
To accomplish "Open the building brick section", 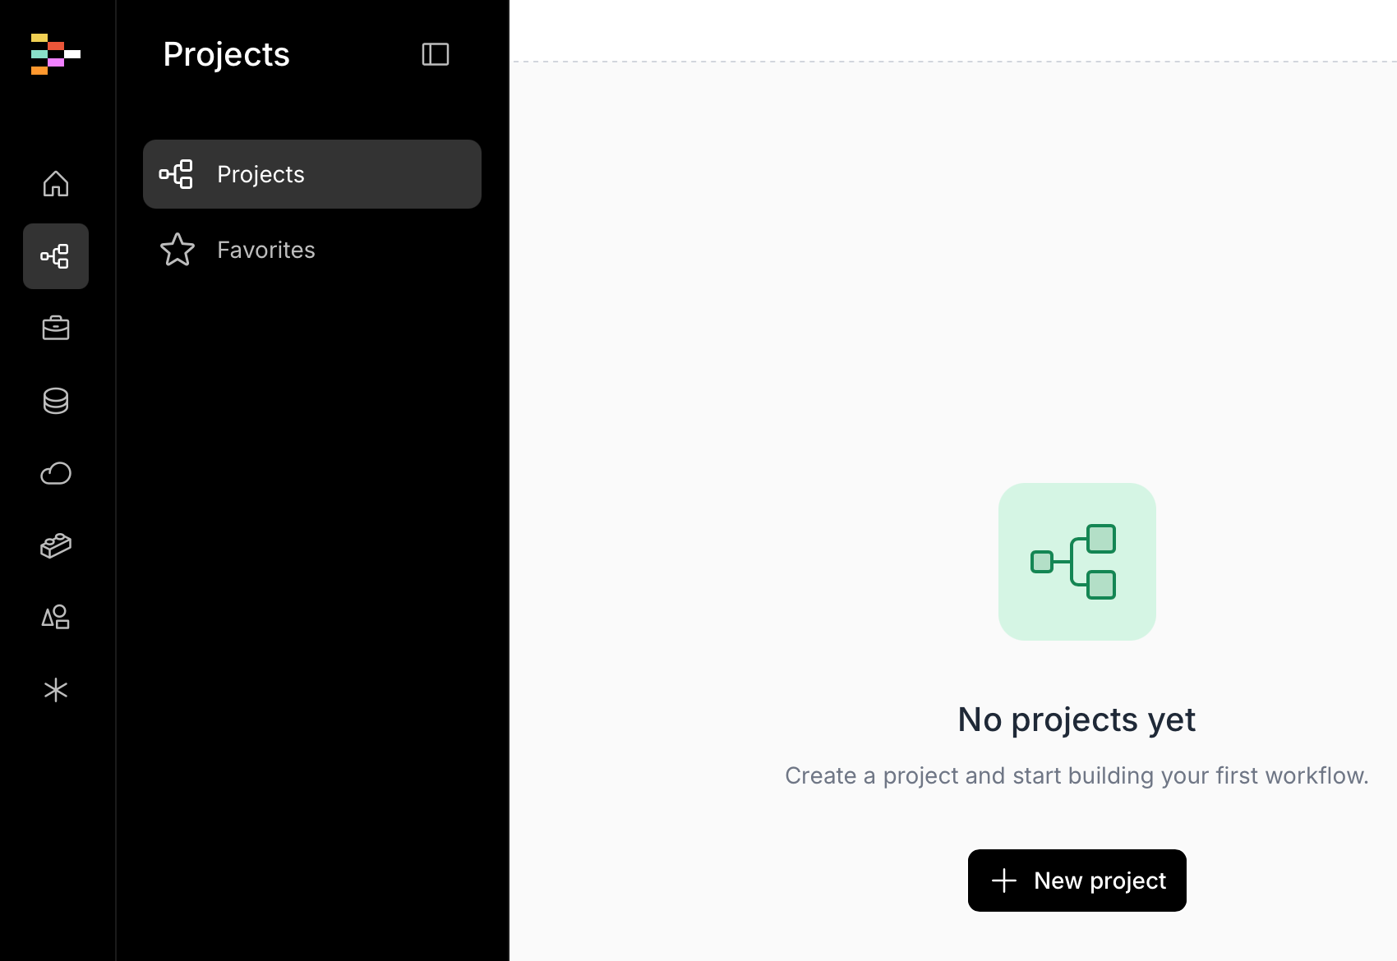I will [56, 545].
